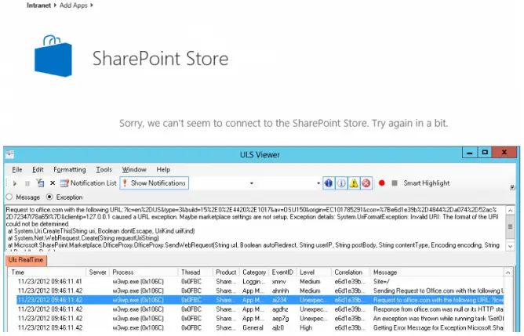
Task: Sort by the Thread column header
Action: [x=195, y=273]
